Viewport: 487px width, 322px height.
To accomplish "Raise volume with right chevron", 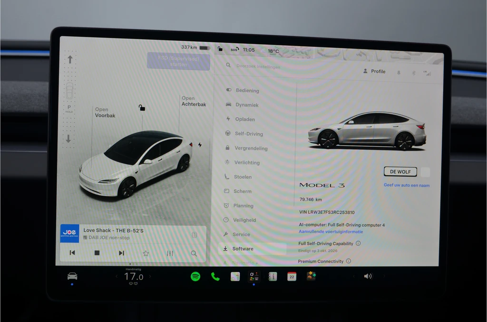I will 384,276.
